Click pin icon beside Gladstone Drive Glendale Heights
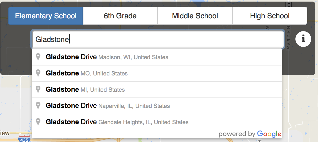The image size is (318, 142). click(38, 122)
